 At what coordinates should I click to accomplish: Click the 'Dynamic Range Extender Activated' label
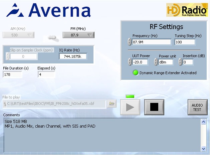[x=168, y=73]
